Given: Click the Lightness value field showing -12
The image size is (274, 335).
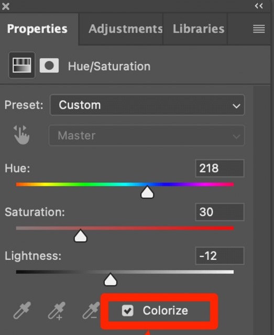Looking at the screenshot, I should 220,256.
